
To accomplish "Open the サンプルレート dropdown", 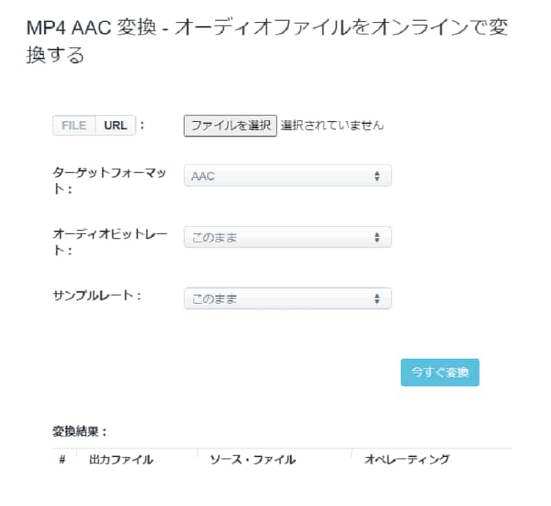I will pos(288,298).
